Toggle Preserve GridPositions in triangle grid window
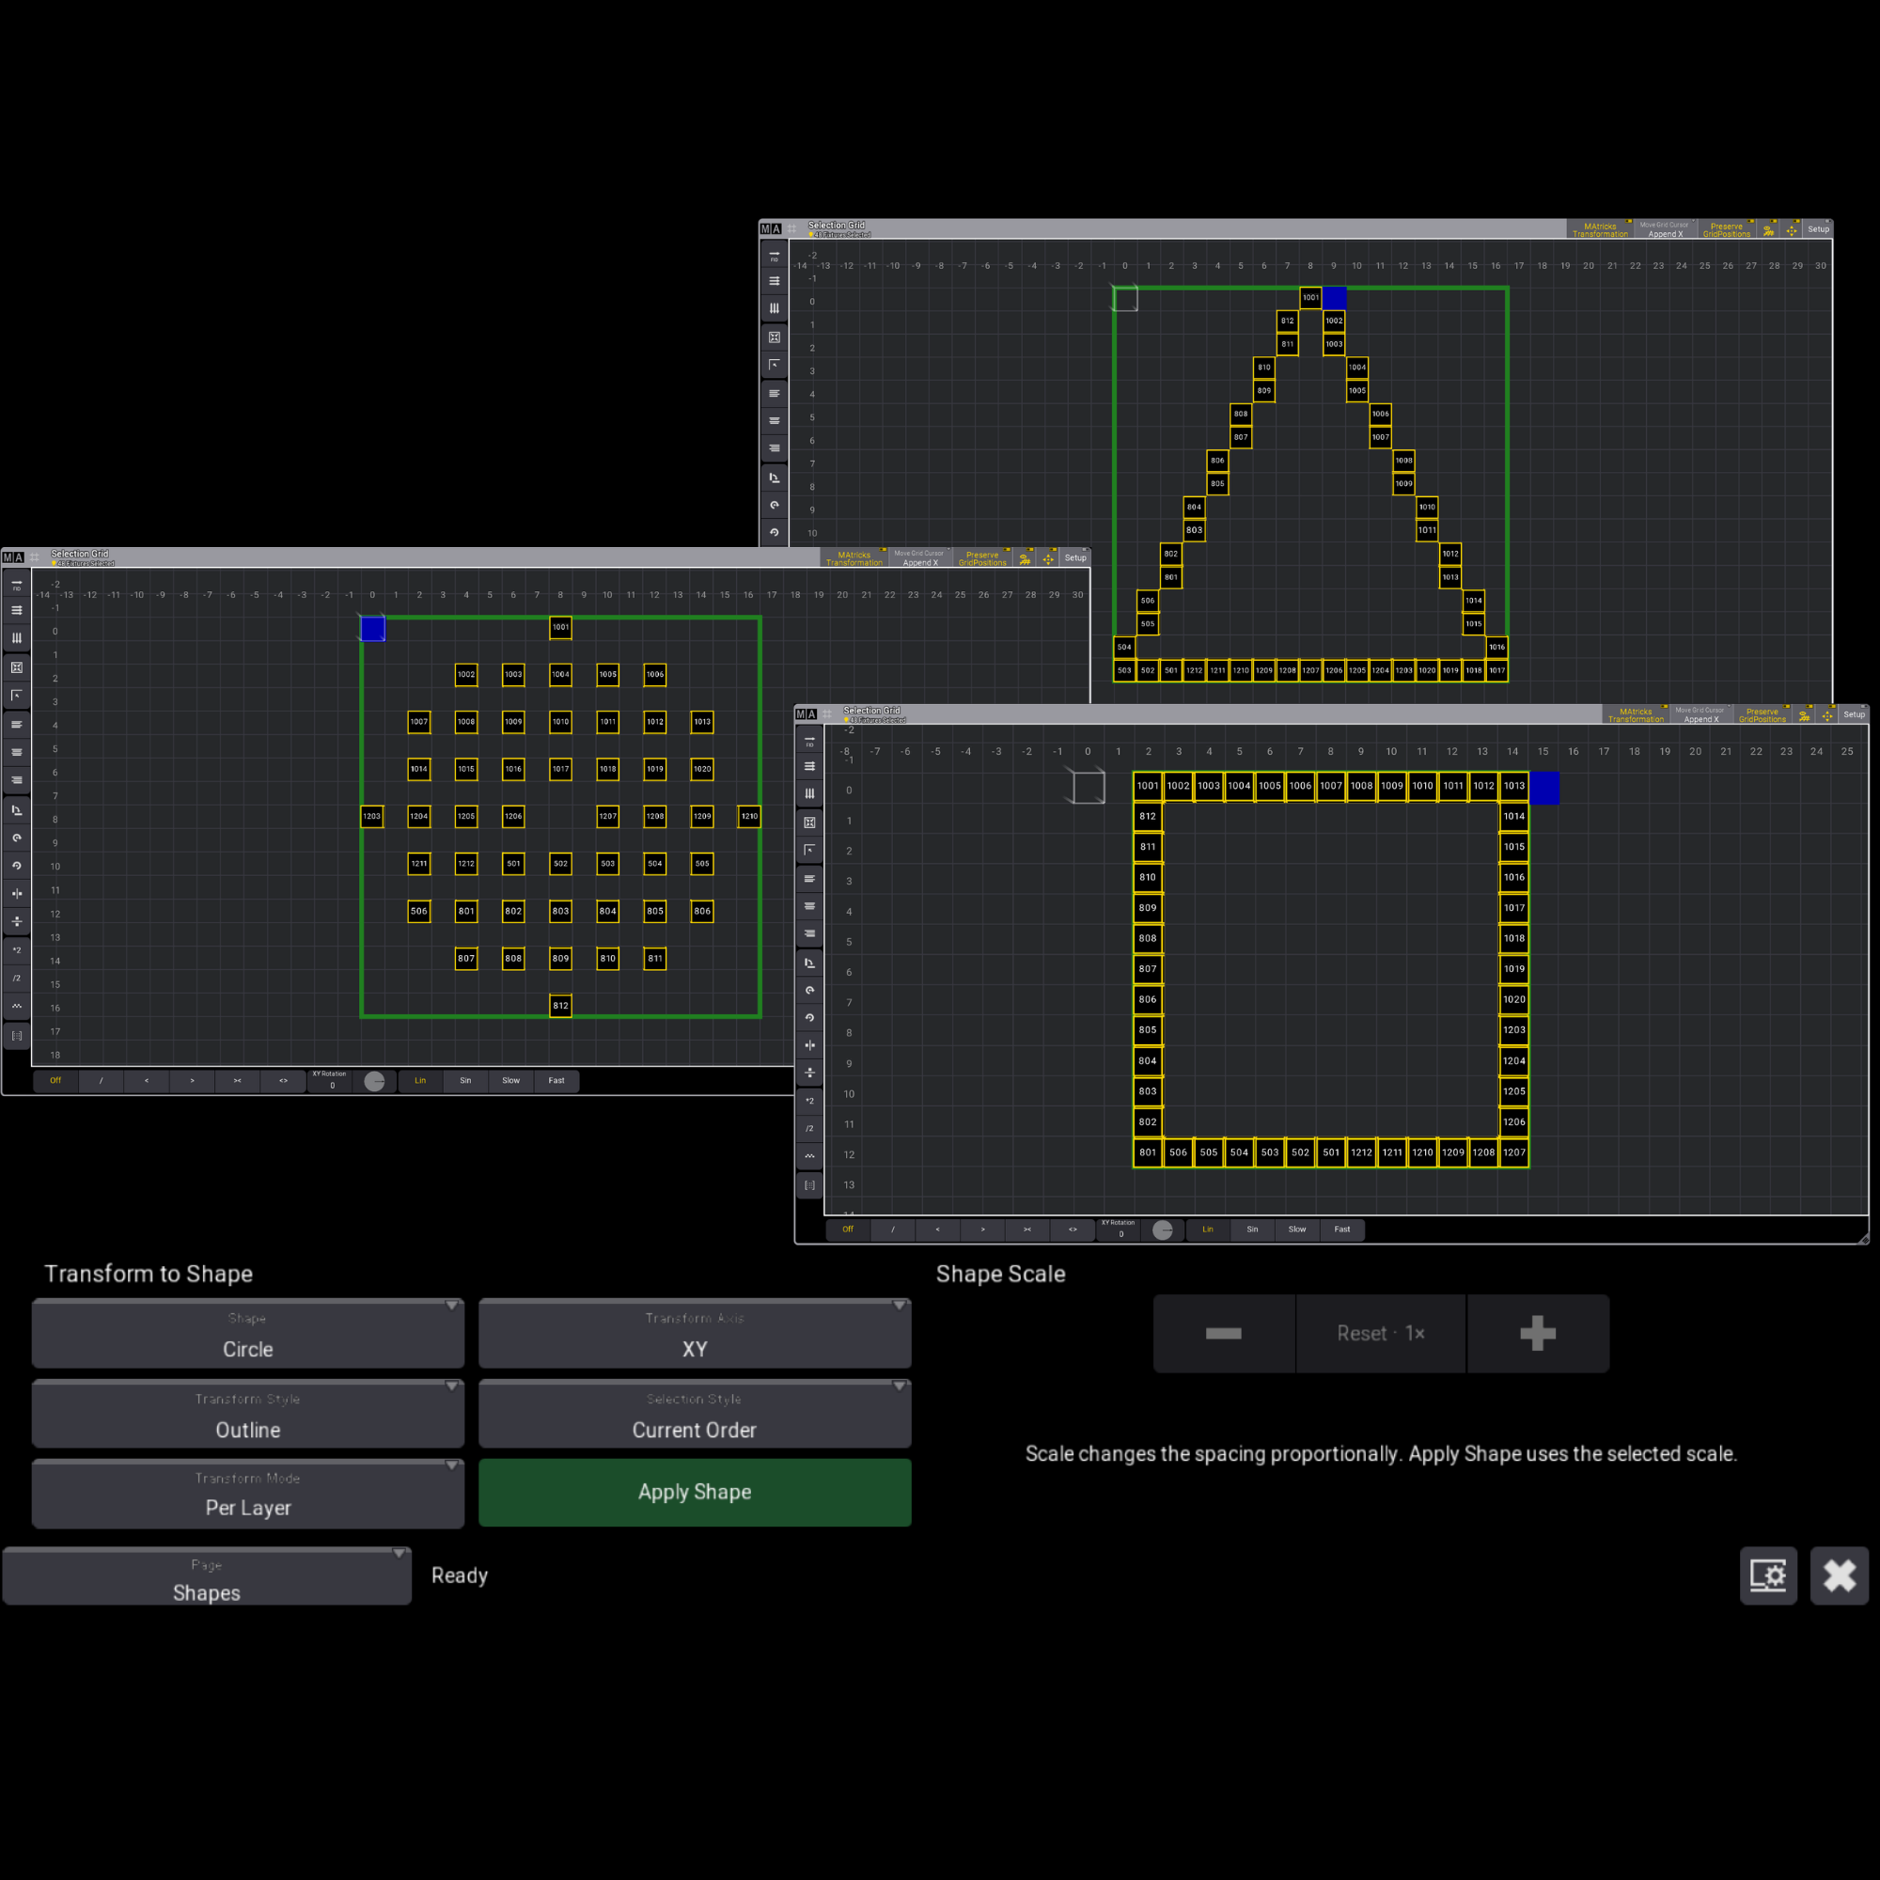Viewport: 1880px width, 1880px height. tap(1726, 230)
